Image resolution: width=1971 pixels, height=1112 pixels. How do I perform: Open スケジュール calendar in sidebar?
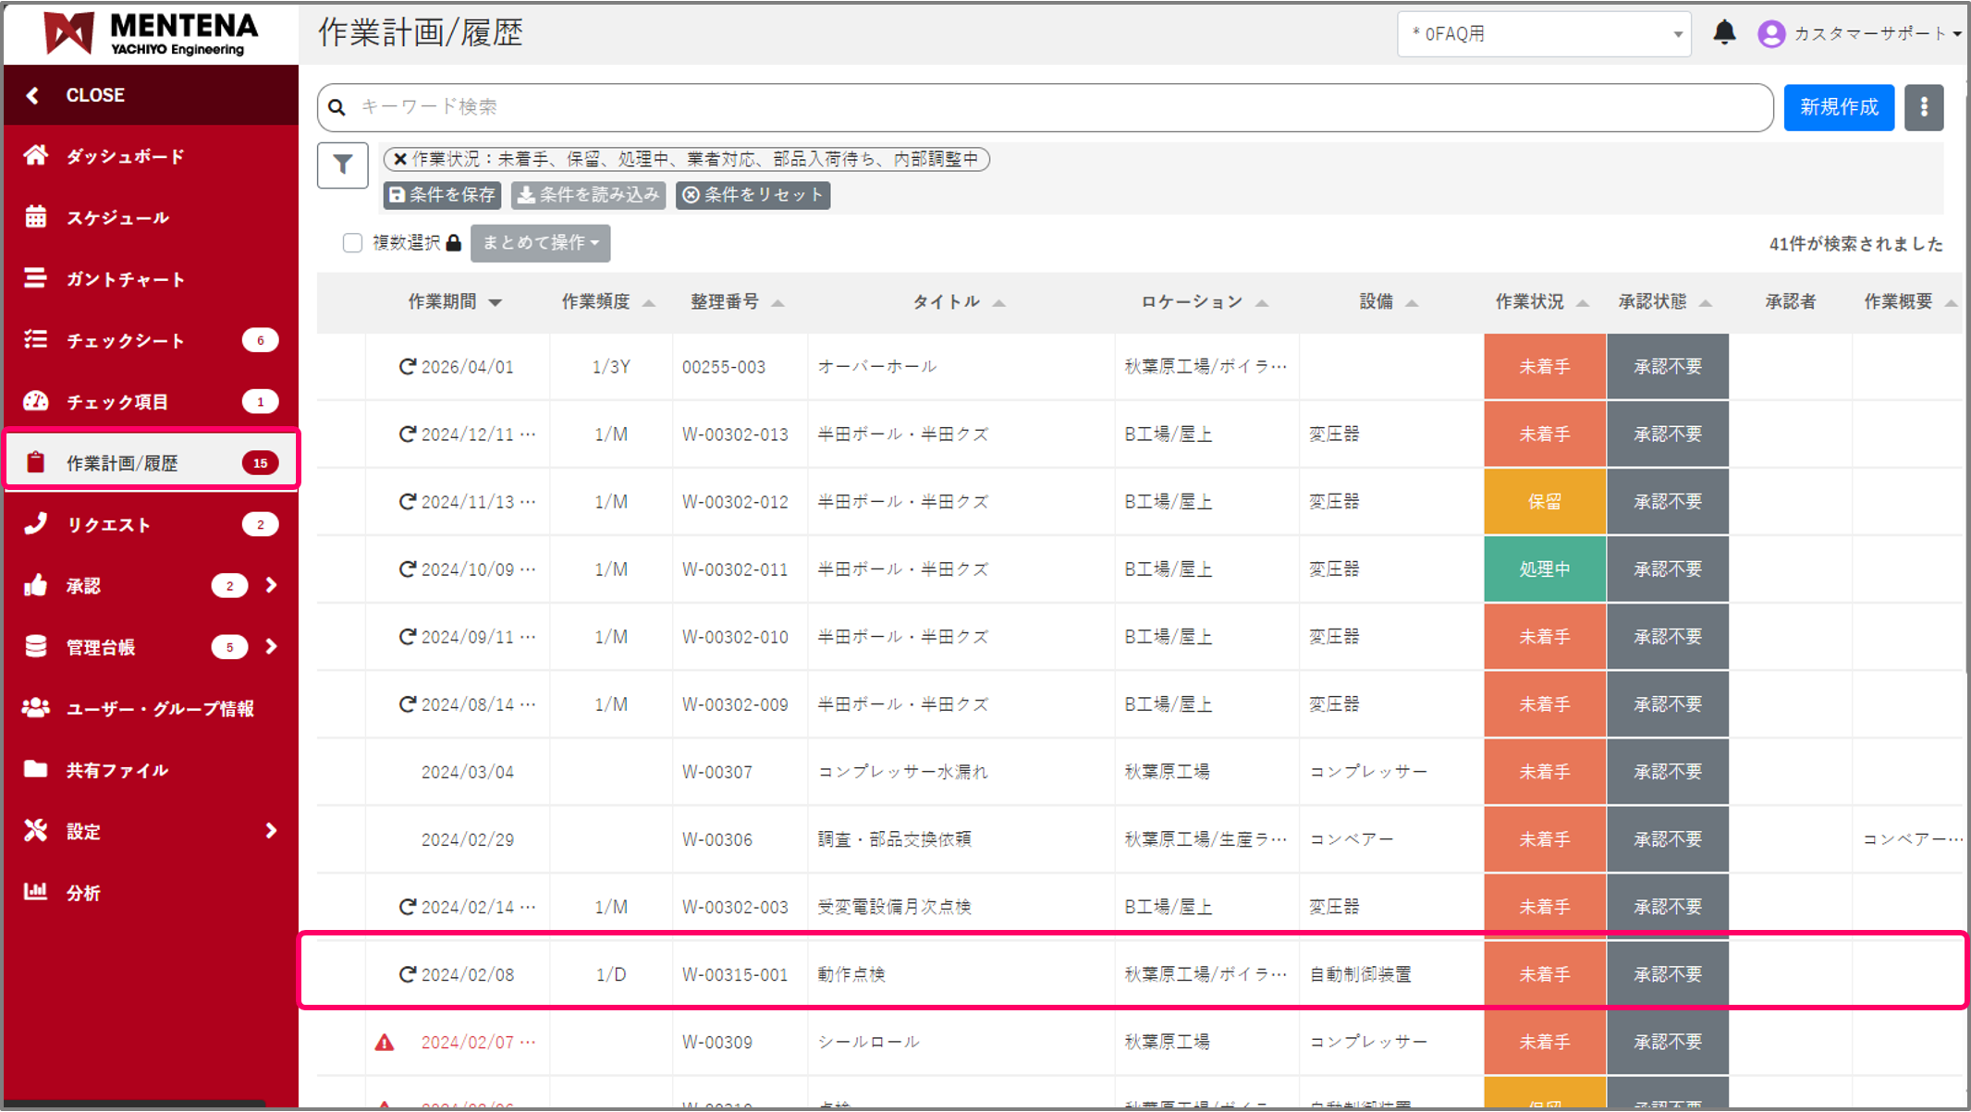click(36, 217)
